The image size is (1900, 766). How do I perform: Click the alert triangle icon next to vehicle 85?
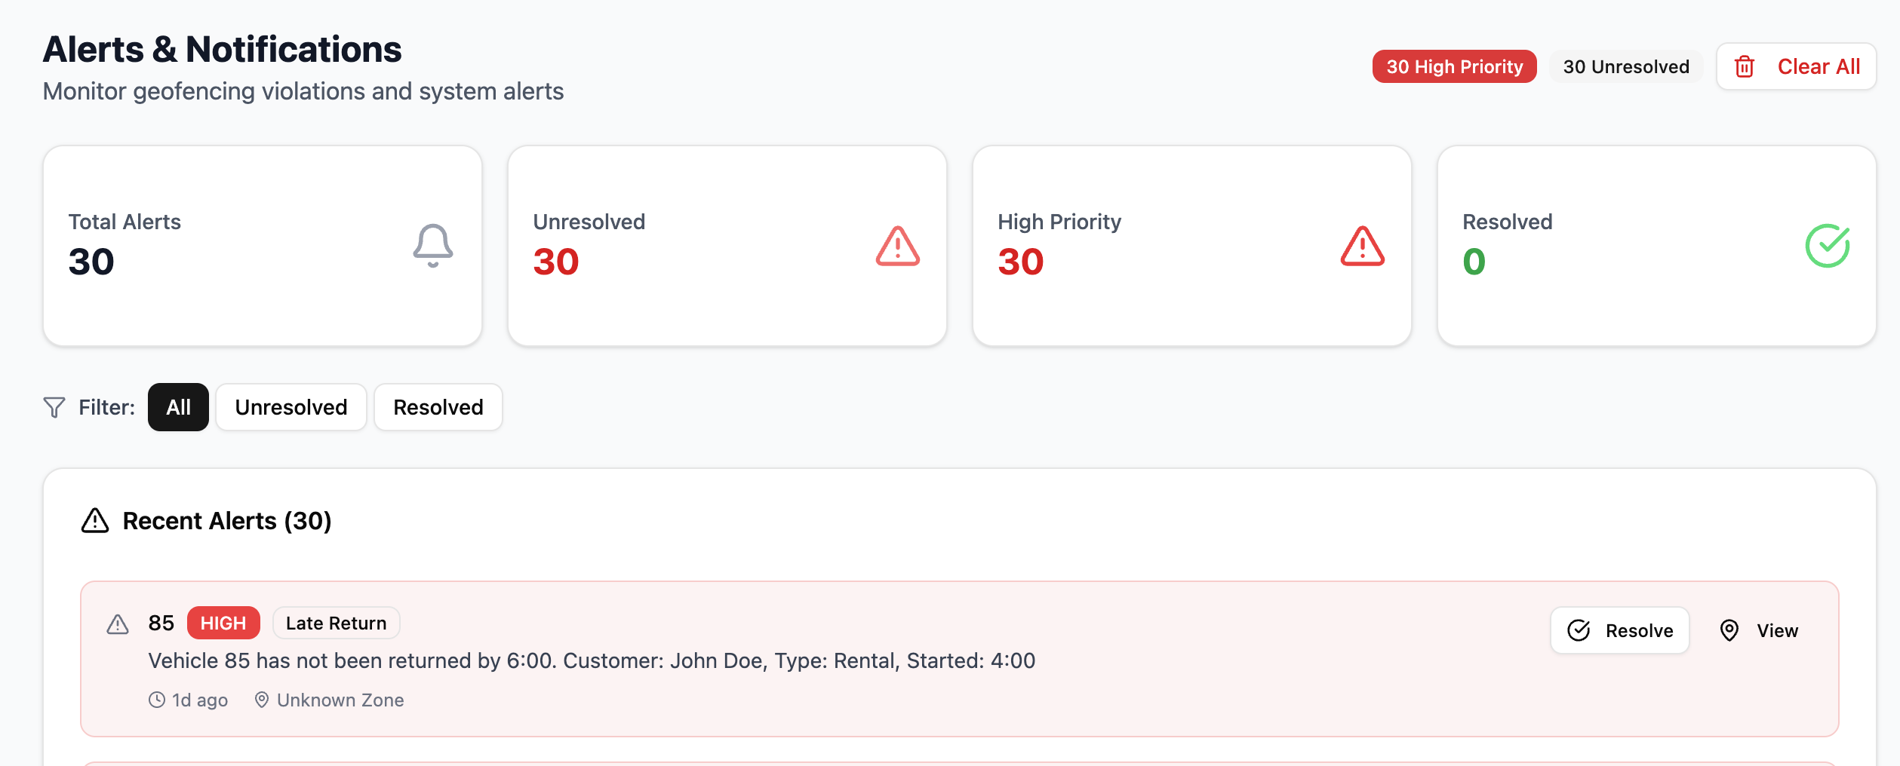click(x=118, y=624)
